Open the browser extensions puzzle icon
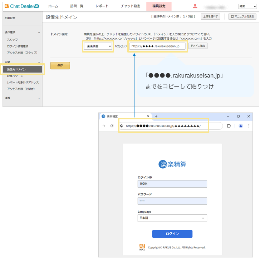The height and width of the screenshot is (258, 260). point(229,126)
